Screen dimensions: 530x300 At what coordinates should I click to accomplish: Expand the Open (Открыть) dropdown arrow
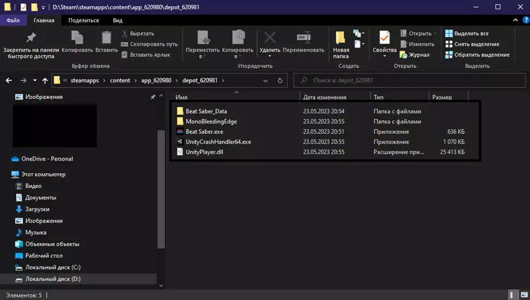tap(436, 34)
